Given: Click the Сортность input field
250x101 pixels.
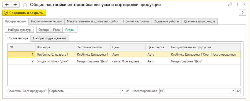Looking at the screenshot, I should tap(84, 91).
